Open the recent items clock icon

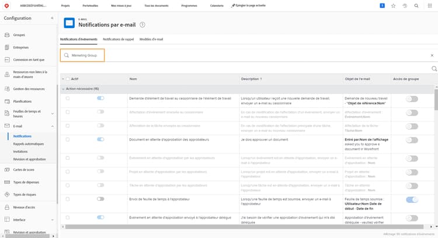click(405, 6)
